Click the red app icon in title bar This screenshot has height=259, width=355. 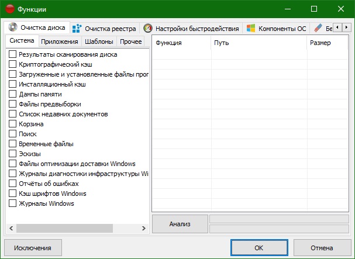pos(10,9)
